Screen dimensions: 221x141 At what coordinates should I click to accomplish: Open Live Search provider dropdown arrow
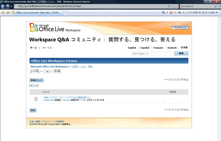[x=219, y=6]
